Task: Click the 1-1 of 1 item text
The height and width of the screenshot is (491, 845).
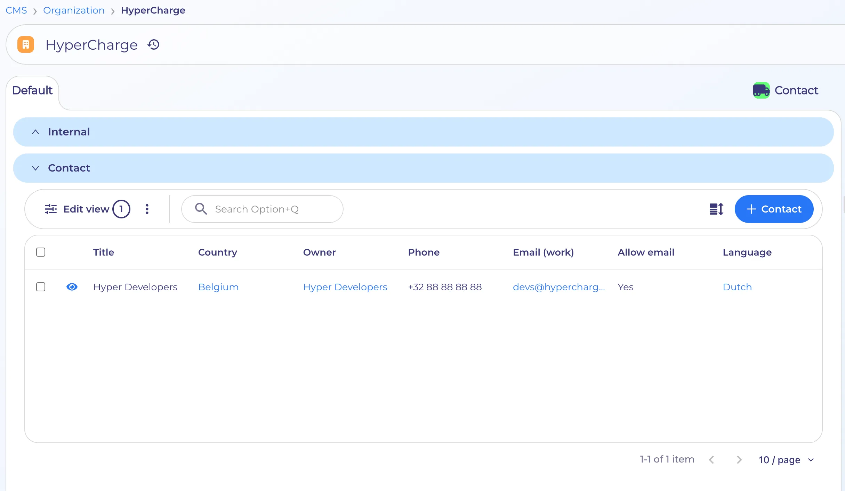Action: click(667, 459)
